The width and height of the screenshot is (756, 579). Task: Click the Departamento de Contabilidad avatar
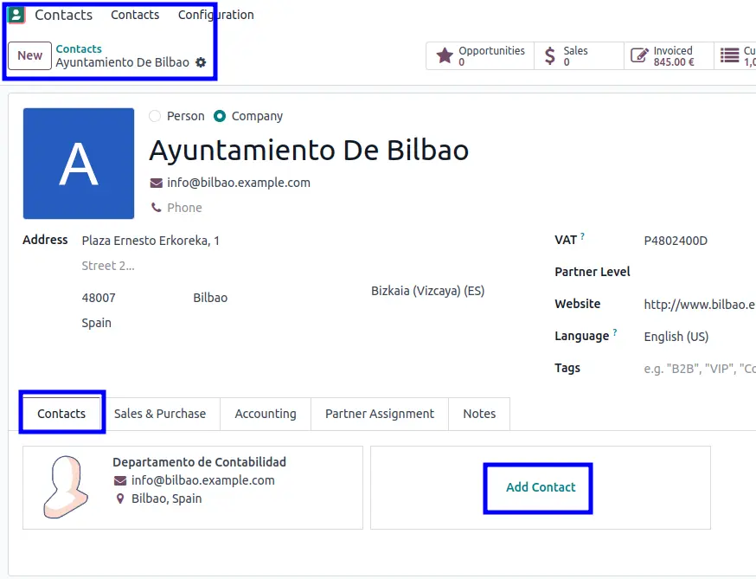(66, 487)
